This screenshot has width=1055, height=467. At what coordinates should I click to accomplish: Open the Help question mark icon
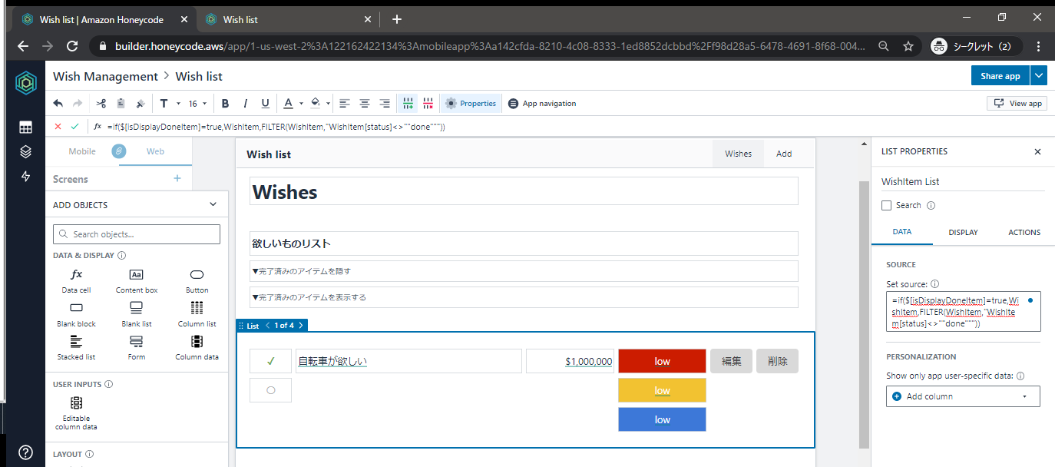tap(25, 452)
